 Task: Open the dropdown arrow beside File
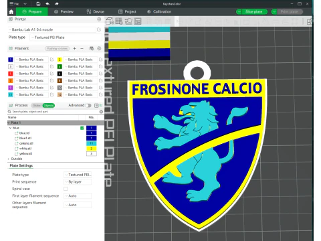(25, 4)
